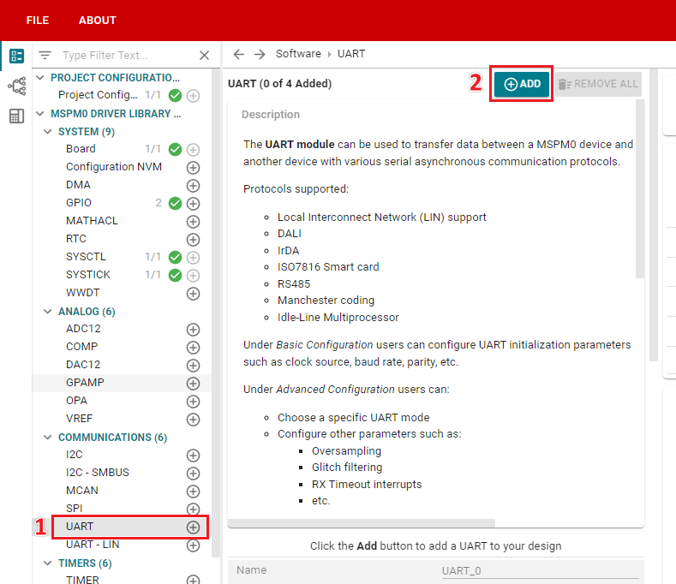Add a DMA module via plus icon
The height and width of the screenshot is (584, 676).
coord(193,185)
